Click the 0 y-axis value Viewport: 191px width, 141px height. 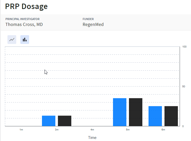point(183,126)
